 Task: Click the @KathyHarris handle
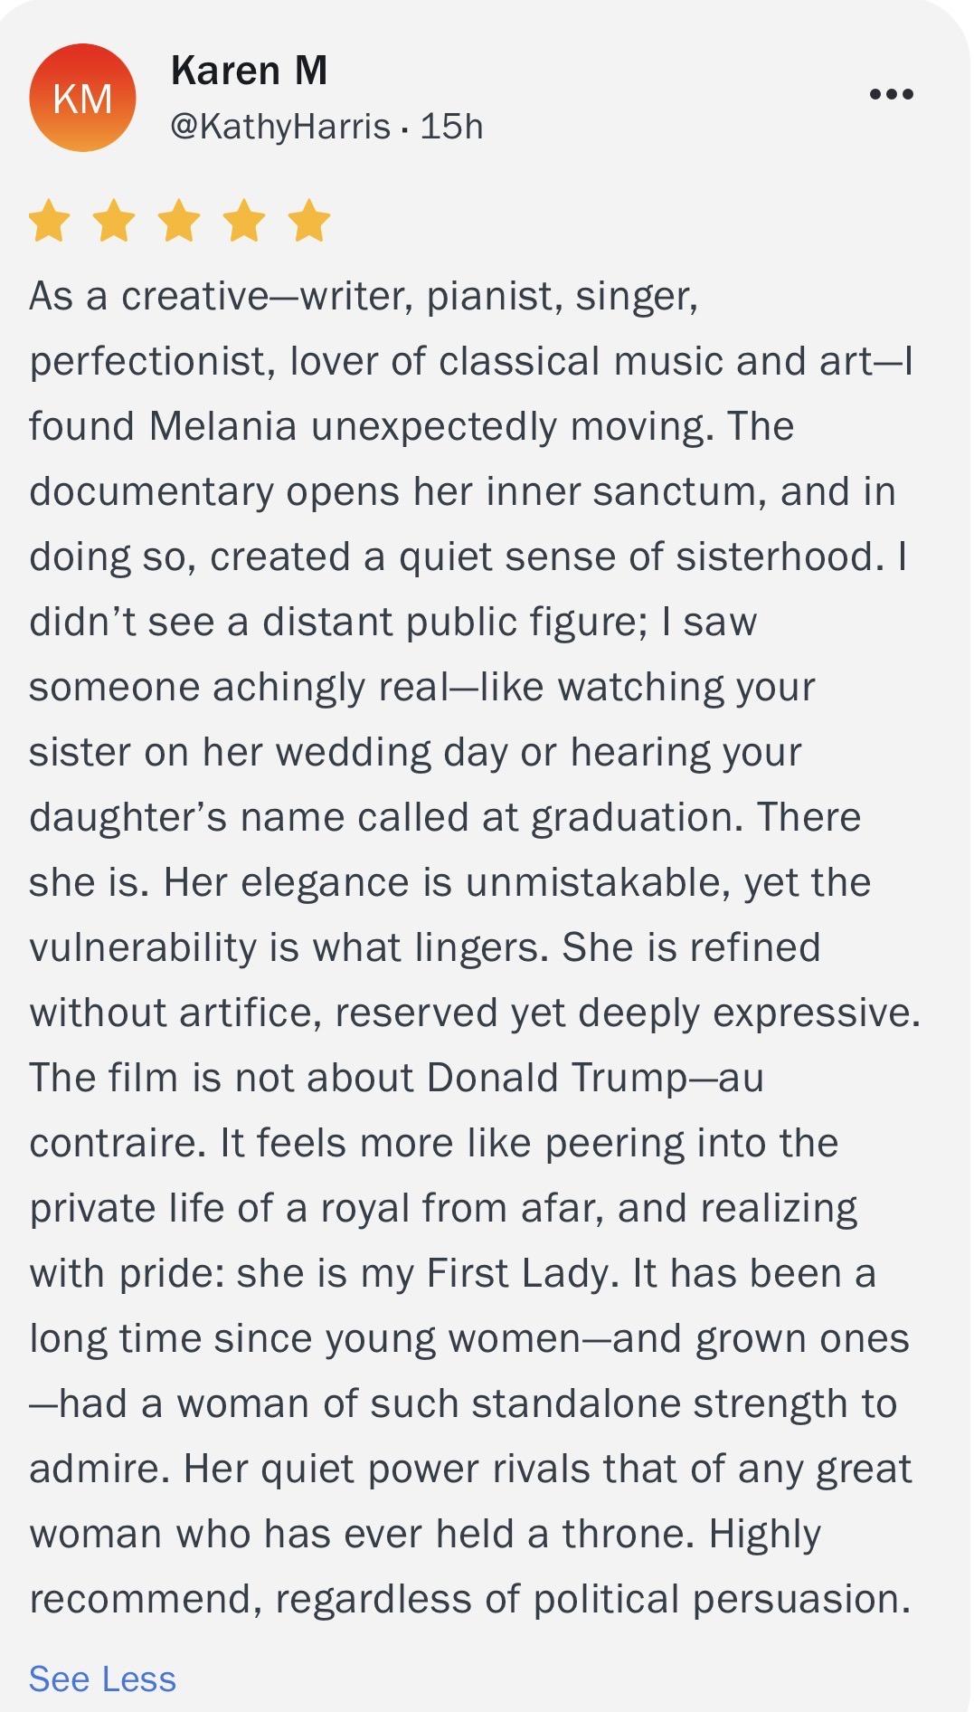click(x=280, y=127)
